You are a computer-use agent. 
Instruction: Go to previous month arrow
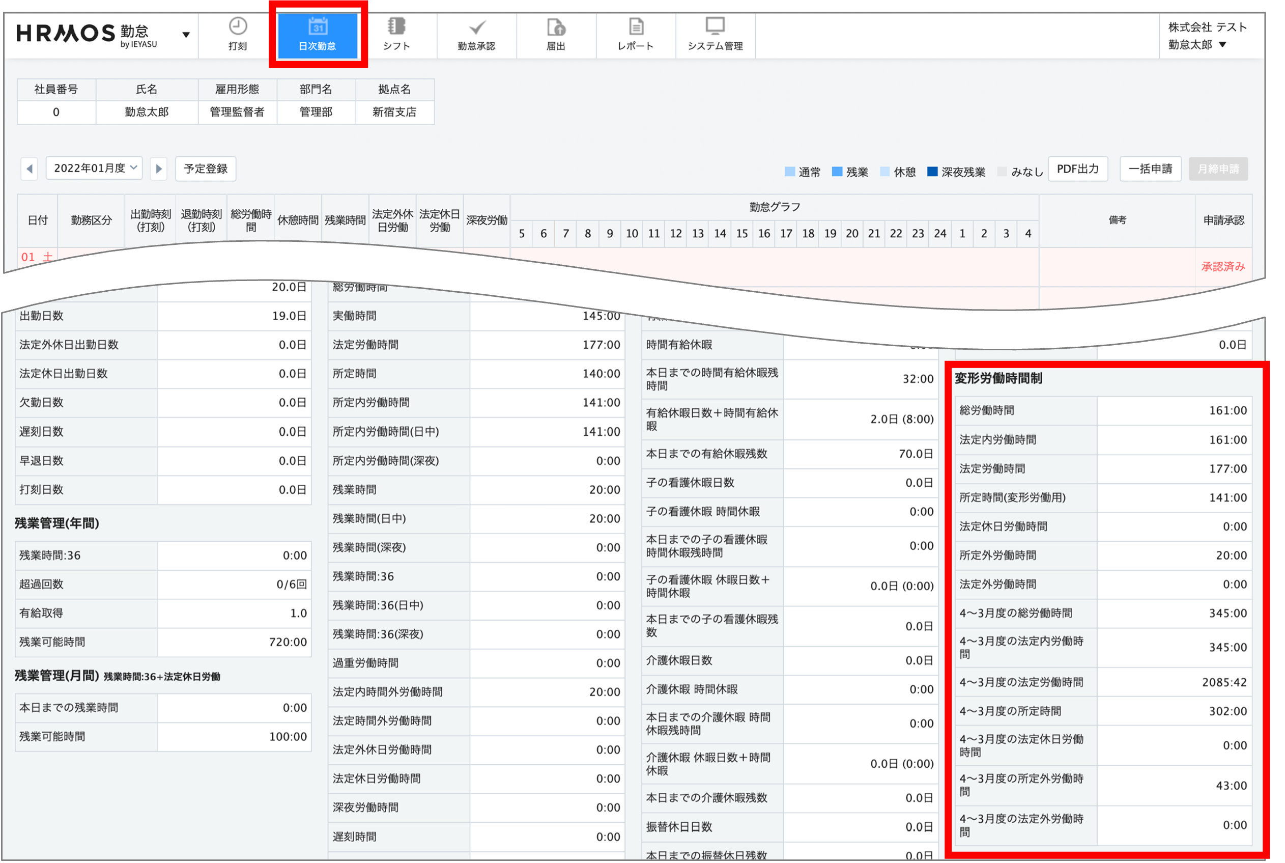tap(30, 169)
